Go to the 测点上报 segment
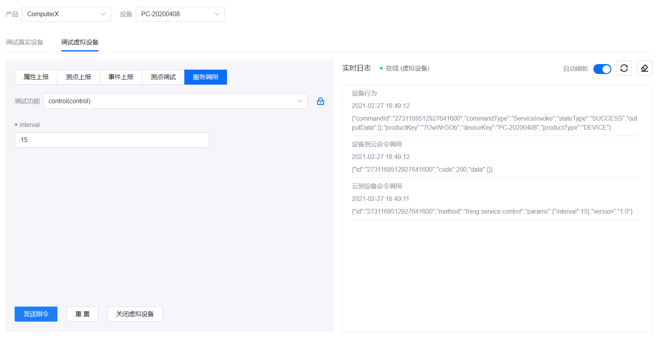The image size is (660, 339). [78, 77]
